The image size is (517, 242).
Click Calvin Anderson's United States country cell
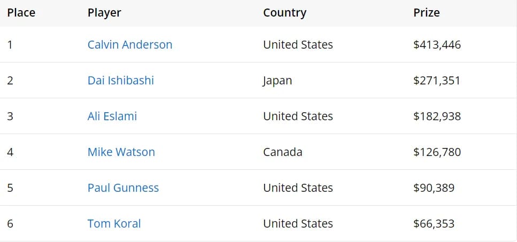298,45
